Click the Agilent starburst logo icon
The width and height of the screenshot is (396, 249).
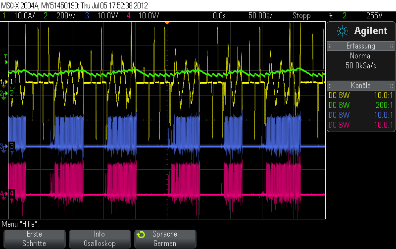pyautogui.click(x=342, y=31)
